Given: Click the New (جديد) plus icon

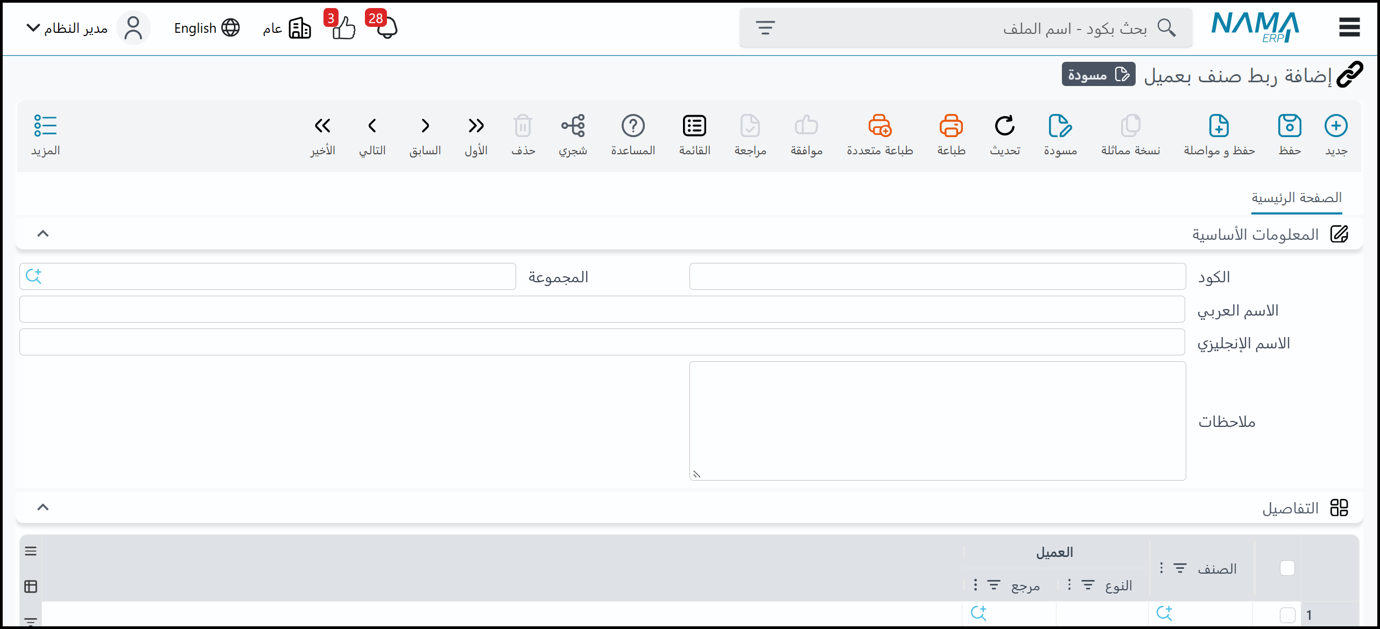Looking at the screenshot, I should click(1336, 126).
